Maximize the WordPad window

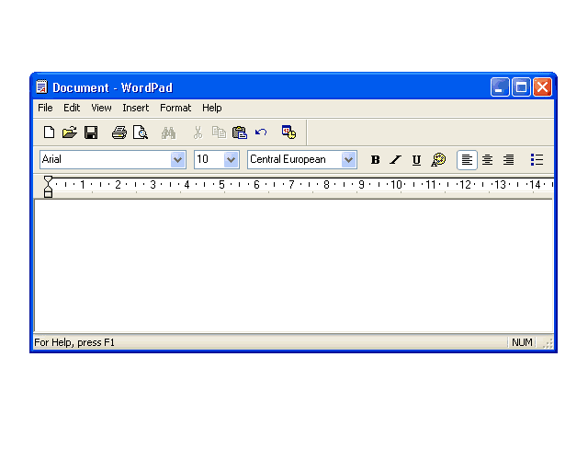pyautogui.click(x=521, y=87)
